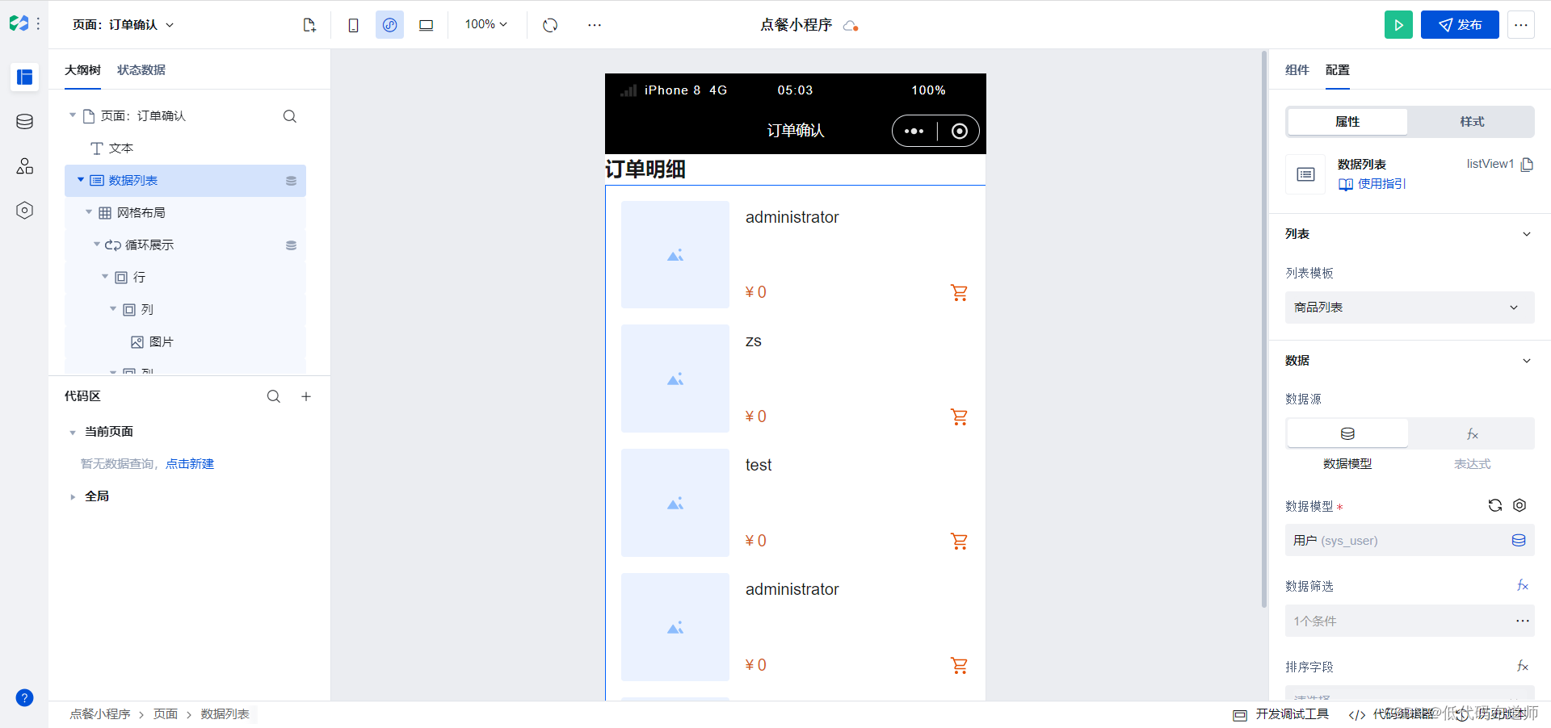Click the 订单明细 heading on canvas
1551x728 pixels.
(645, 169)
